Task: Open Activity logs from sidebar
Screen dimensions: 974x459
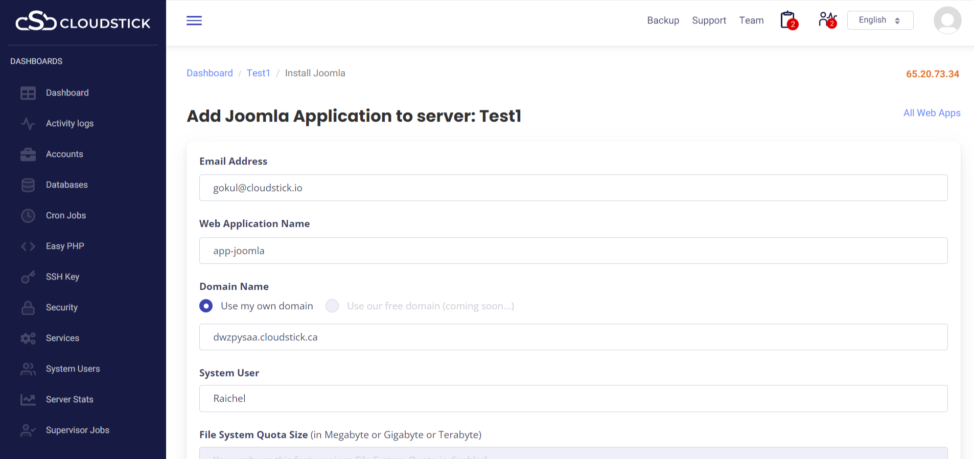Action: coord(69,123)
